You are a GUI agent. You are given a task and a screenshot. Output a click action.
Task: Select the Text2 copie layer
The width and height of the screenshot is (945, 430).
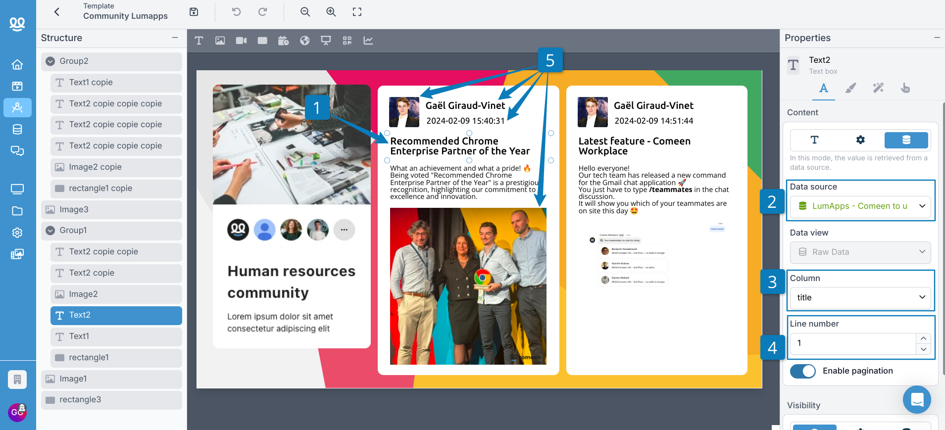pyautogui.click(x=116, y=273)
